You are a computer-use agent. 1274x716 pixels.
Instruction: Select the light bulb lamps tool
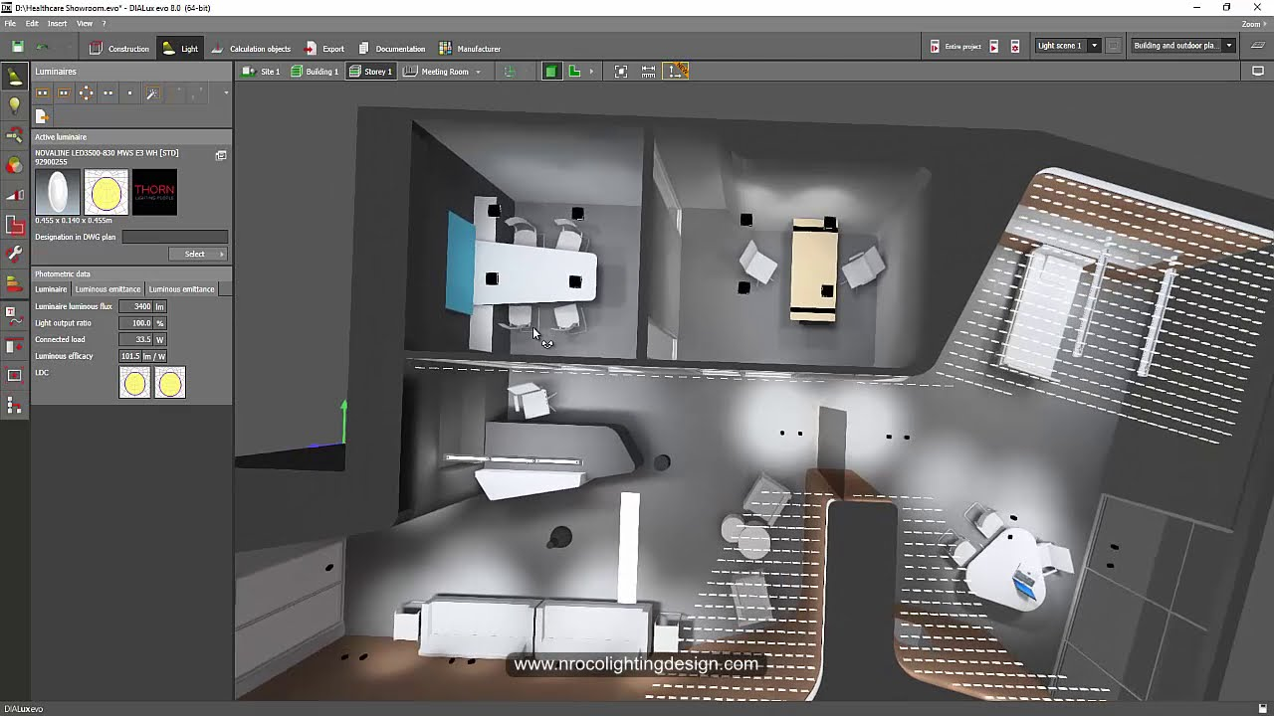14,104
